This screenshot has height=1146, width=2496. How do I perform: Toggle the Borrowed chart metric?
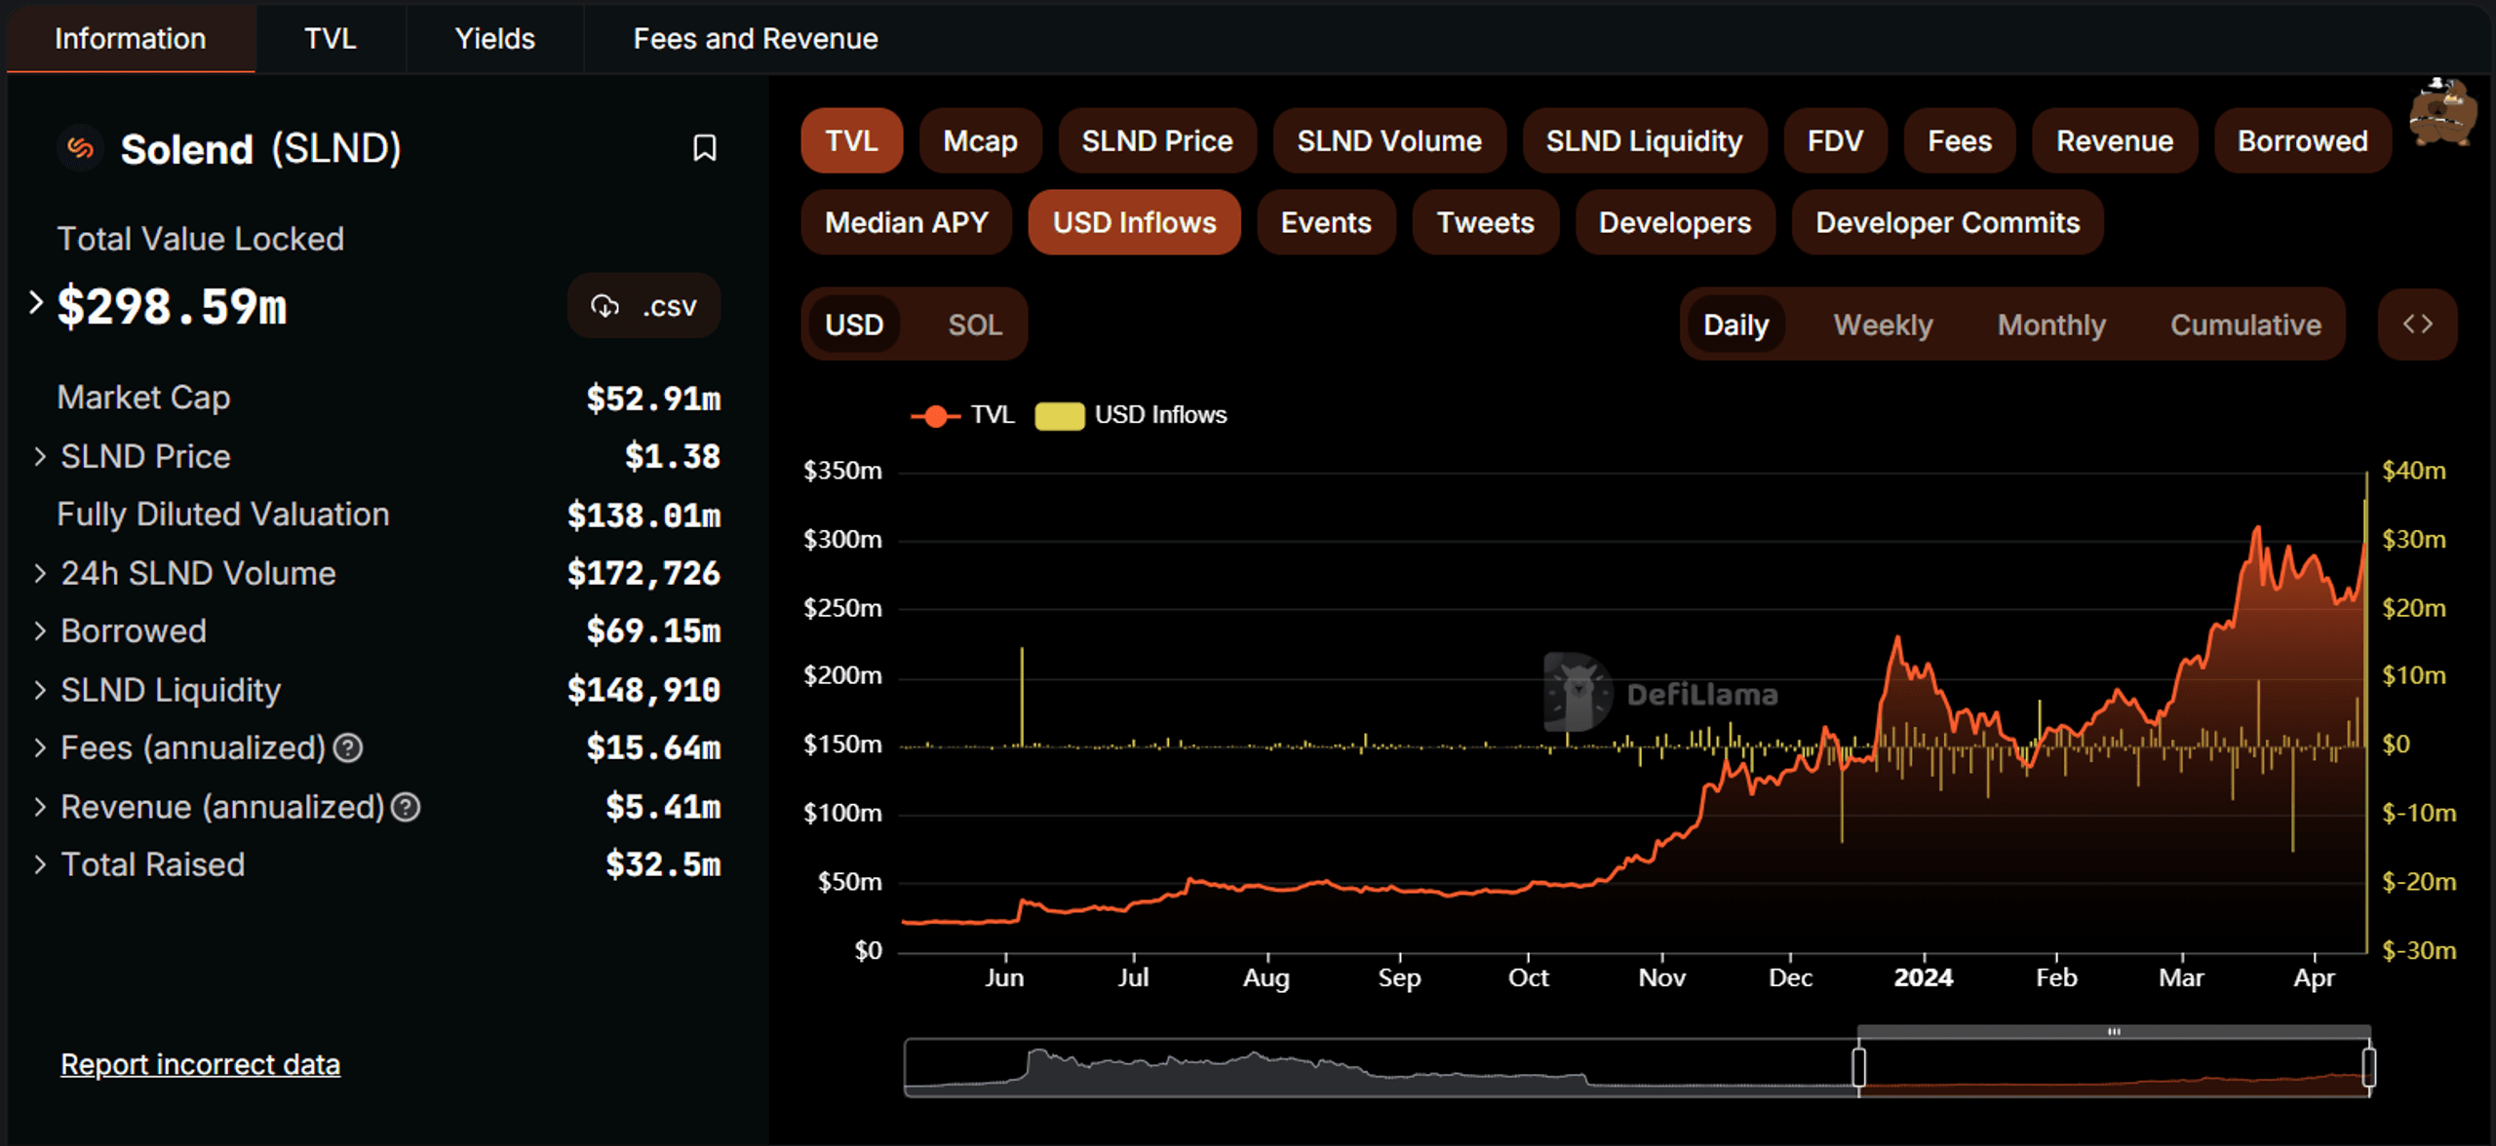(x=2303, y=141)
